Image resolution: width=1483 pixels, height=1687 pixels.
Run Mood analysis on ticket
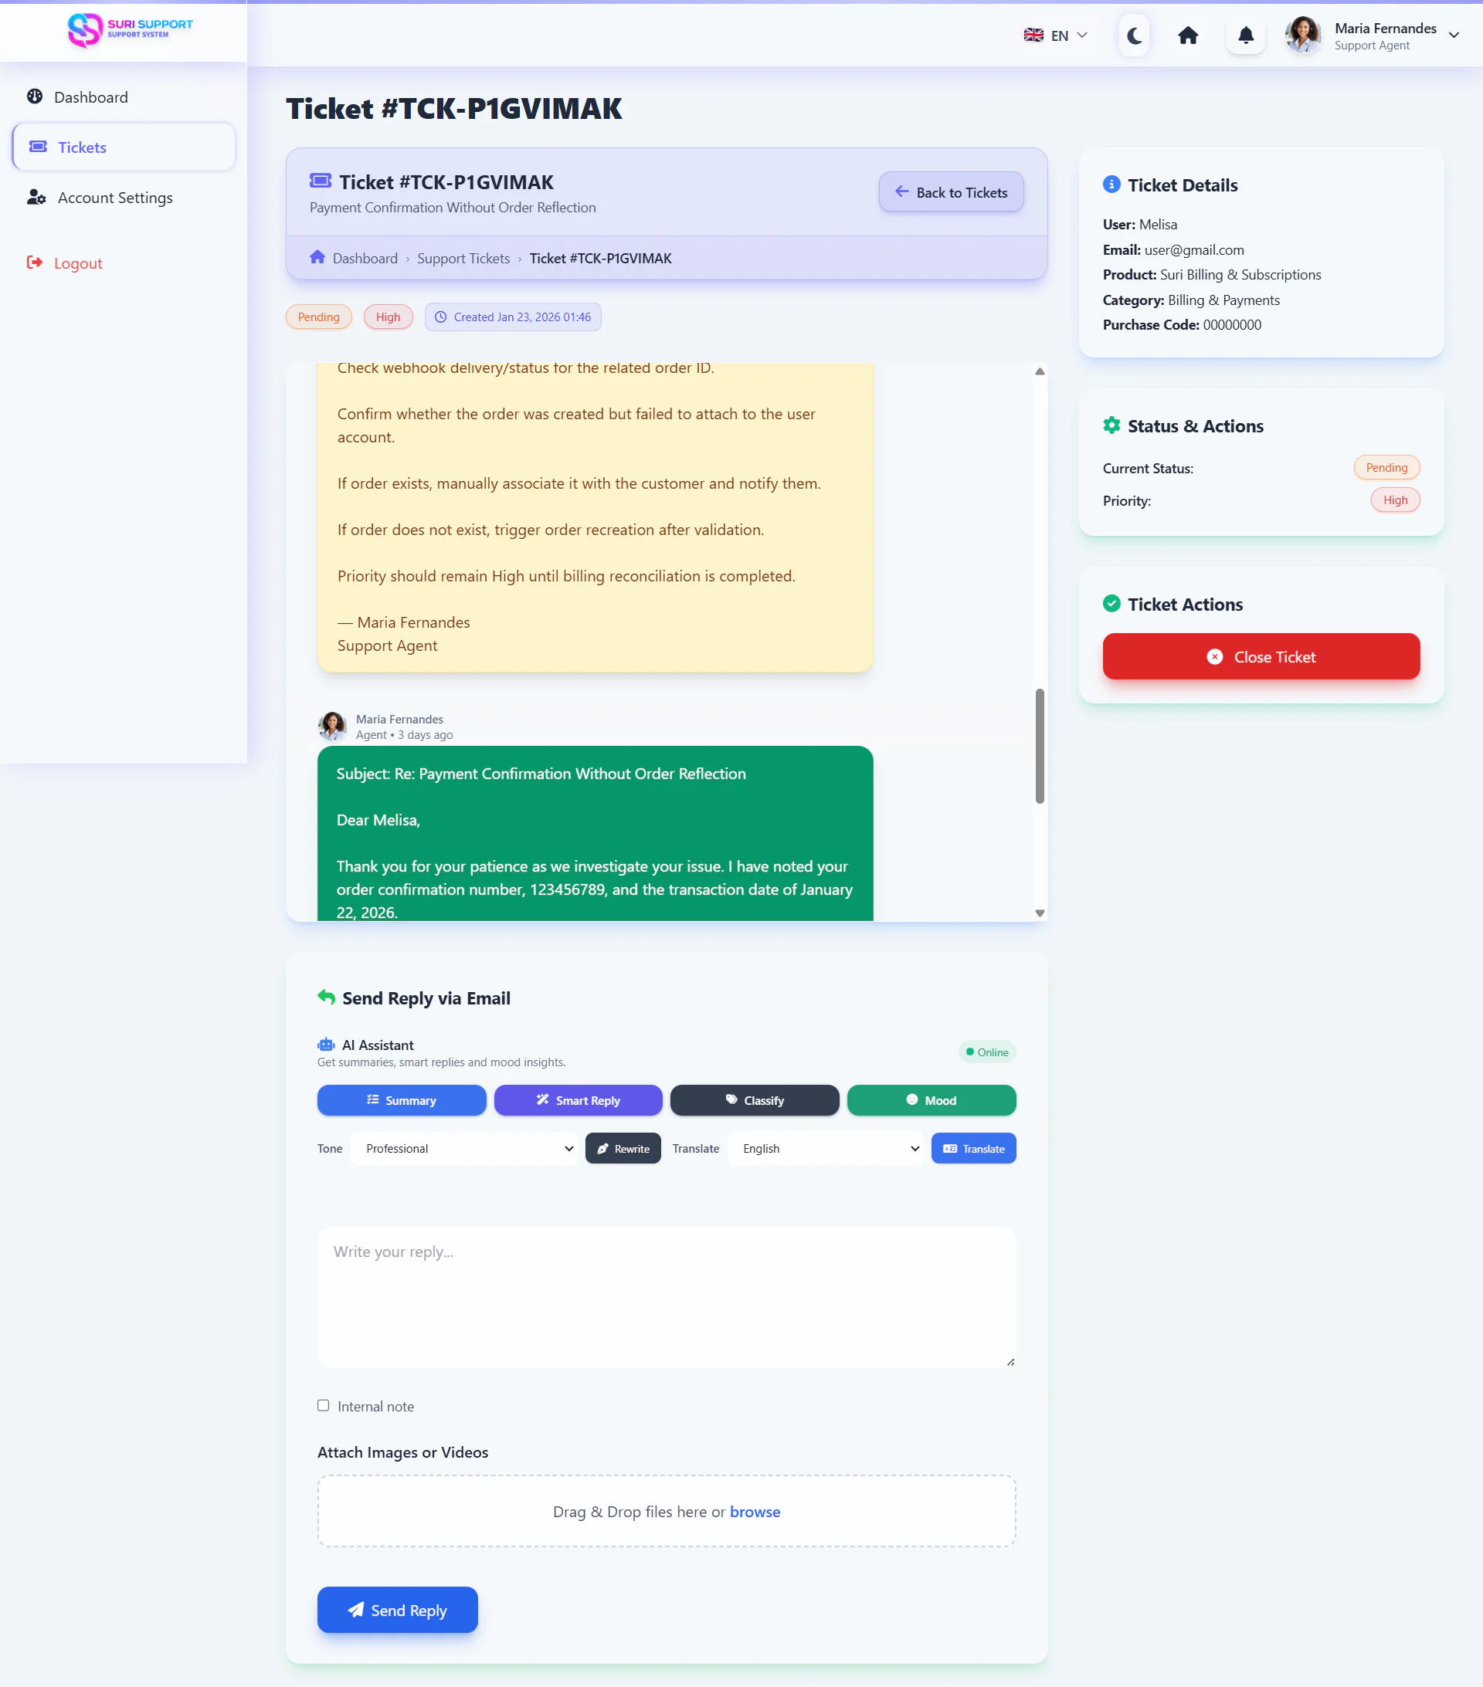coord(931,1100)
